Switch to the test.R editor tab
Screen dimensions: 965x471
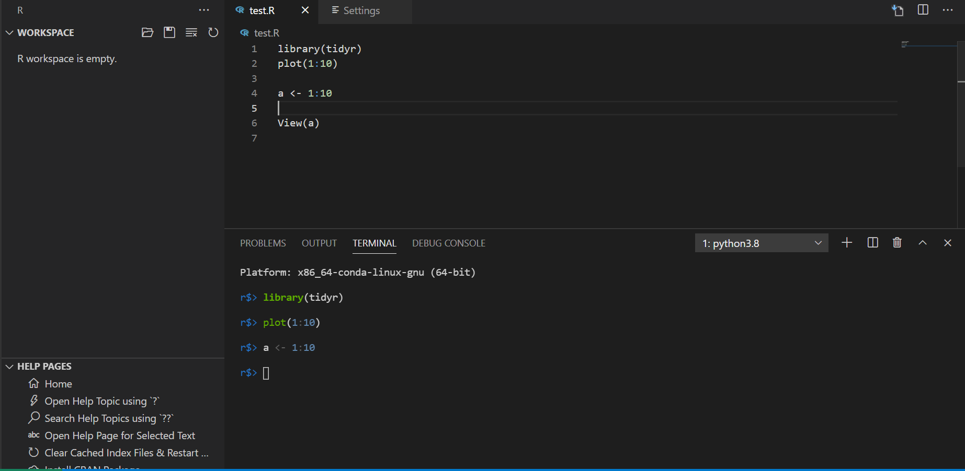262,10
